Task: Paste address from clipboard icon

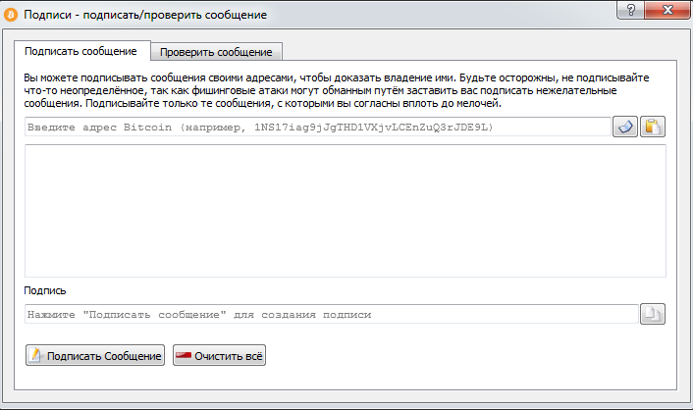Action: pyautogui.click(x=653, y=127)
